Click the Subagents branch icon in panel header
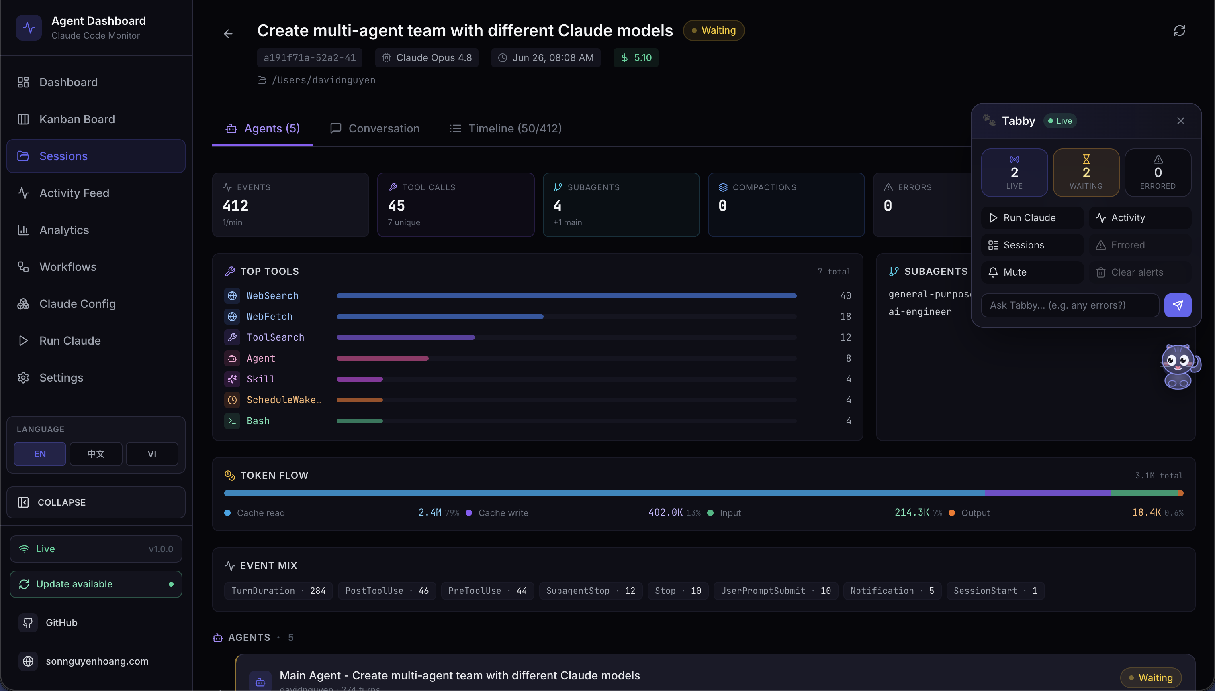 click(x=894, y=271)
